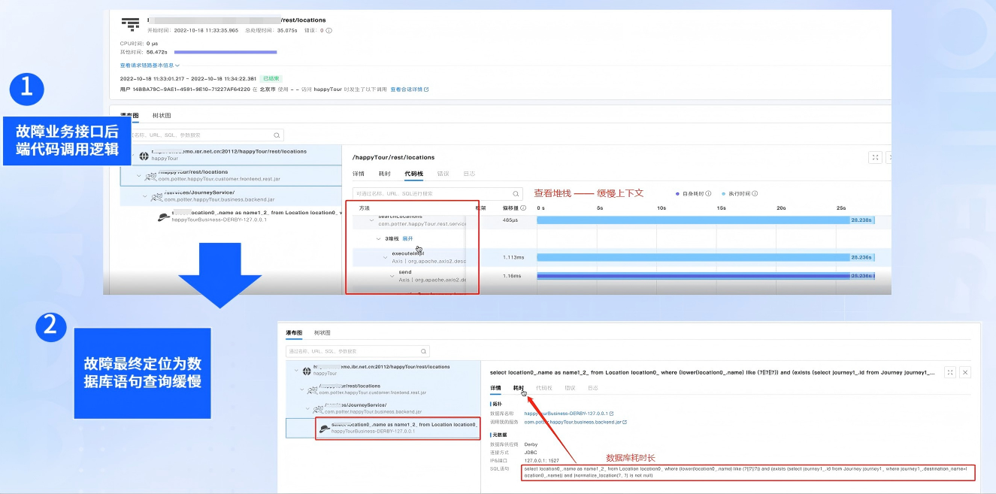Click the globe icon of the lower tree root node
996x494 pixels.
[x=307, y=370]
